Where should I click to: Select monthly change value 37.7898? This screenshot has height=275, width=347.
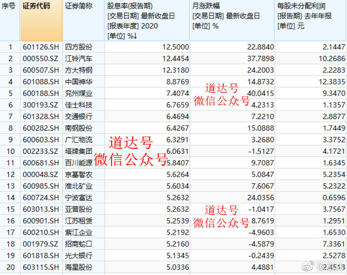coord(260,59)
